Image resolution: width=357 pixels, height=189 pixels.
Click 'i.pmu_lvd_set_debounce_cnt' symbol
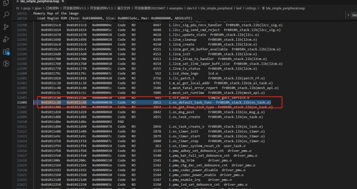coord(194,185)
